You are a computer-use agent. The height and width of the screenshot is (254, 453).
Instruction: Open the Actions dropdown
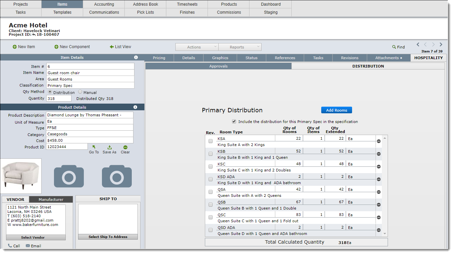(x=197, y=47)
